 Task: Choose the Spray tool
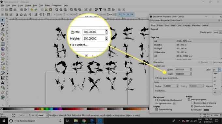(3, 88)
